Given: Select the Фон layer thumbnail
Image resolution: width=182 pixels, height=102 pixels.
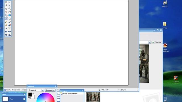Looking at the screenshot, I should pyautogui.click(x=5, y=99).
